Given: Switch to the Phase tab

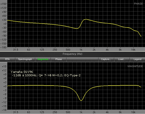Looking at the screenshot, I should pyautogui.click(x=59, y=59).
